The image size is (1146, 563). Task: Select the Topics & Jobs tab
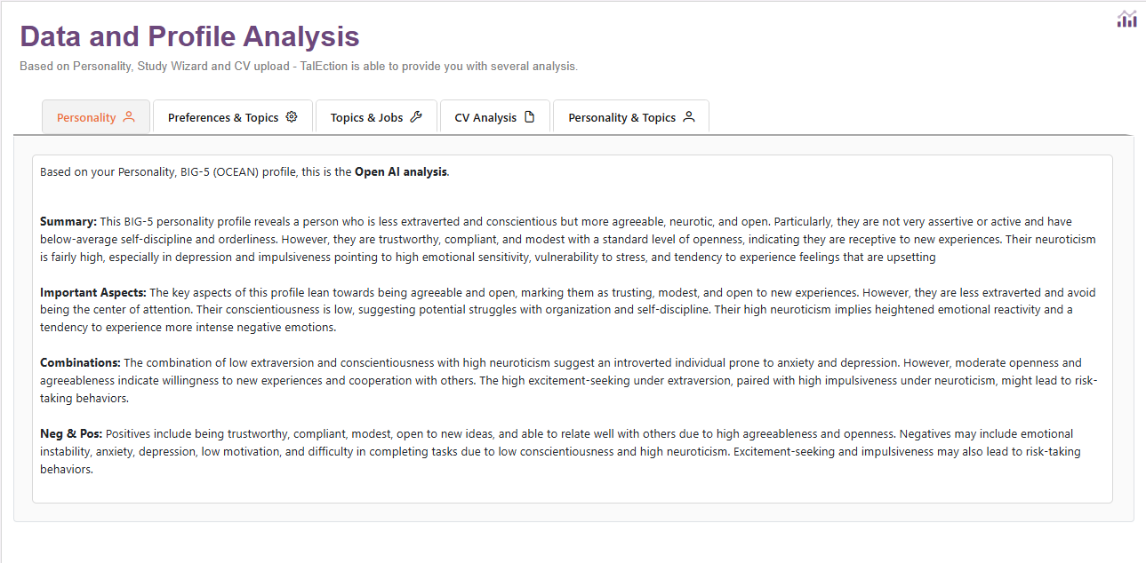tap(376, 116)
